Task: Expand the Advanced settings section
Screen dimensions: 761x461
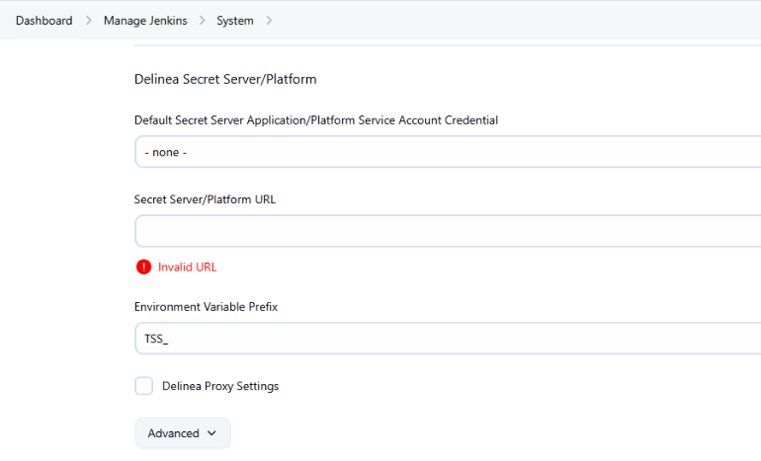Action: click(183, 433)
